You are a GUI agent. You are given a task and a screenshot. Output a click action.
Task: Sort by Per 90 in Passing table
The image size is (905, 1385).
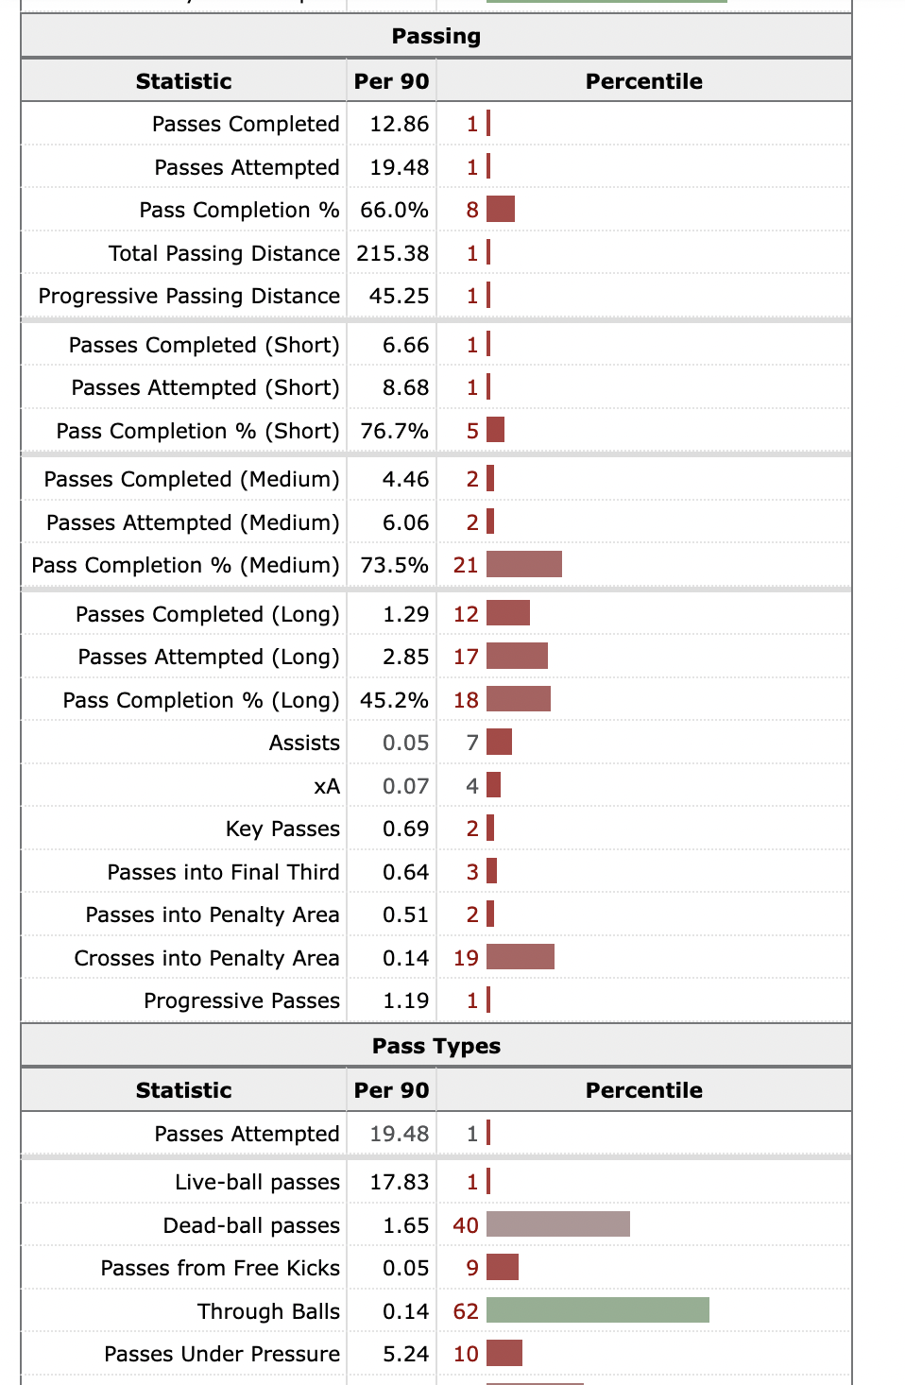(x=391, y=81)
